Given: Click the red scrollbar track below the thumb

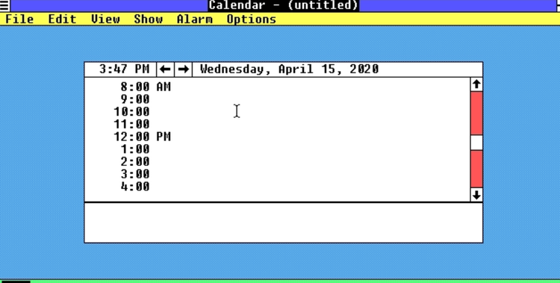Looking at the screenshot, I should coord(476,169).
